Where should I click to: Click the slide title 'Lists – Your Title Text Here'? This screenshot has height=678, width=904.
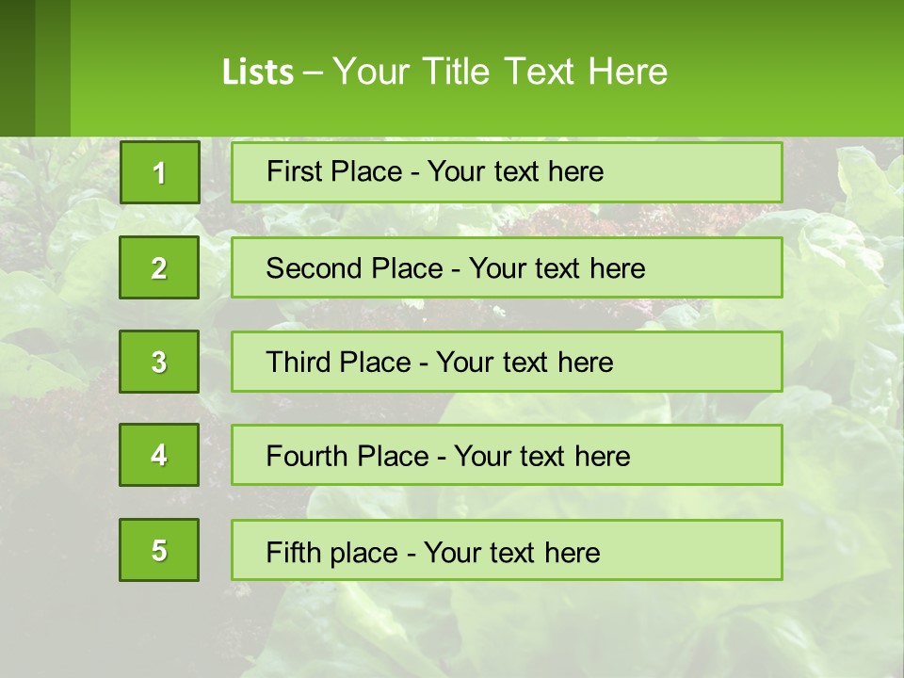click(x=444, y=72)
